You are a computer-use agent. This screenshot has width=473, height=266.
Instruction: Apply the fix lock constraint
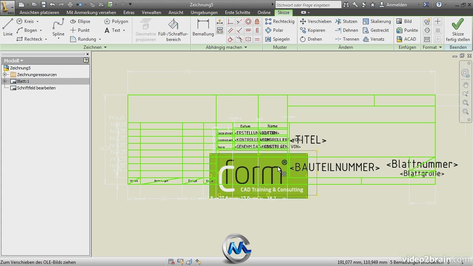[257, 21]
